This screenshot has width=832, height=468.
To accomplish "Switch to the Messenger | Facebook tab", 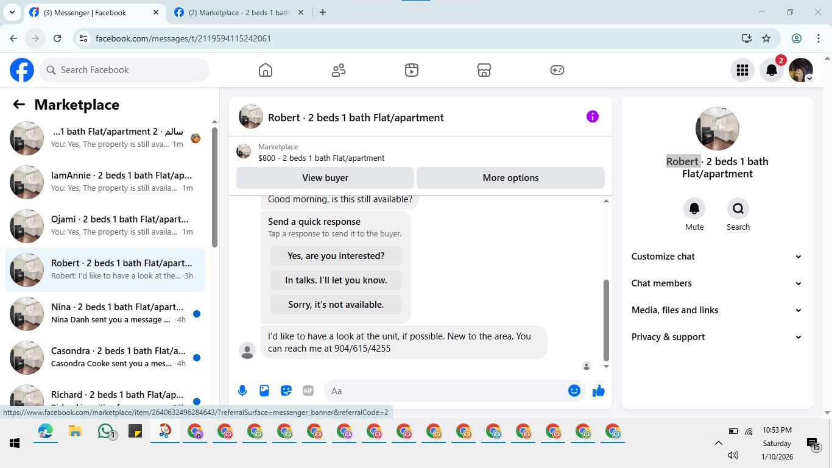I will [94, 12].
